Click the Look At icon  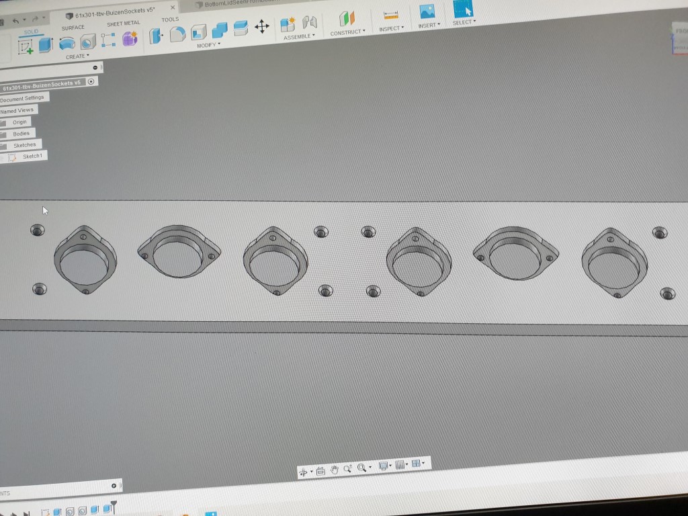pos(320,471)
